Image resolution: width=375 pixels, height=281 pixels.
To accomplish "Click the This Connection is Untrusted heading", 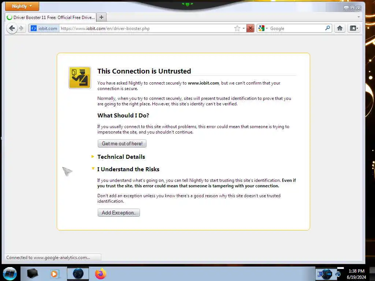I will (144, 71).
